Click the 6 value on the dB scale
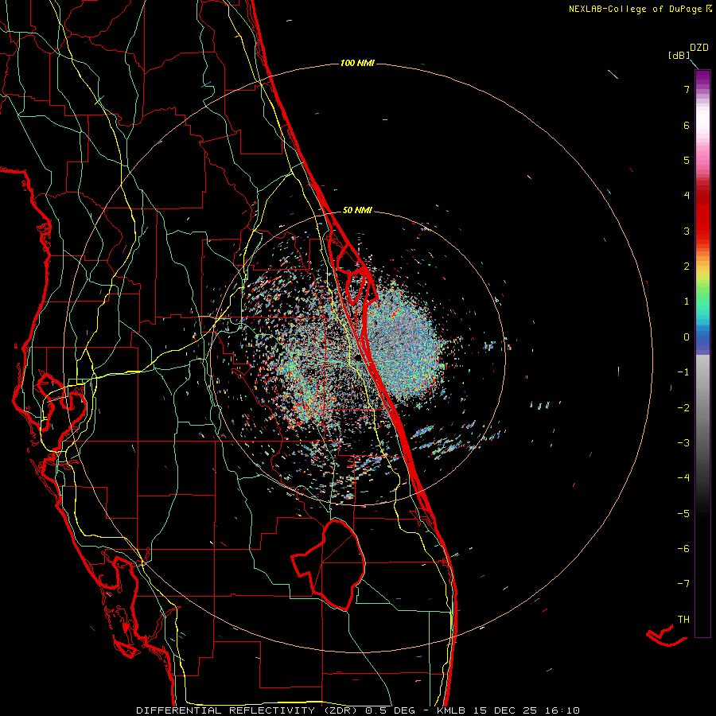716x716 pixels. [687, 125]
